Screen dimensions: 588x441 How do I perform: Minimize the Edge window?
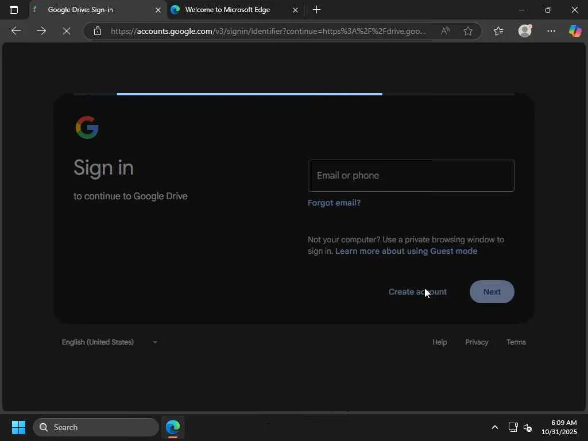point(521,10)
